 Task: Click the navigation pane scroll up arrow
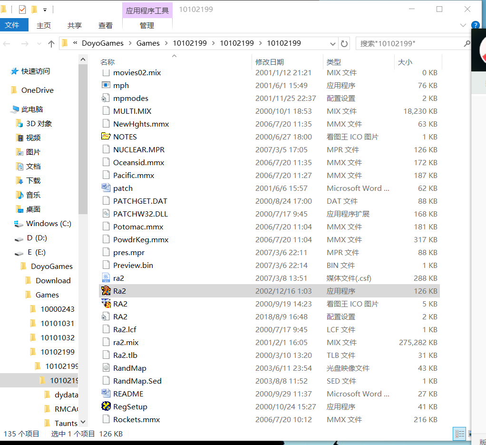pyautogui.click(x=83, y=59)
